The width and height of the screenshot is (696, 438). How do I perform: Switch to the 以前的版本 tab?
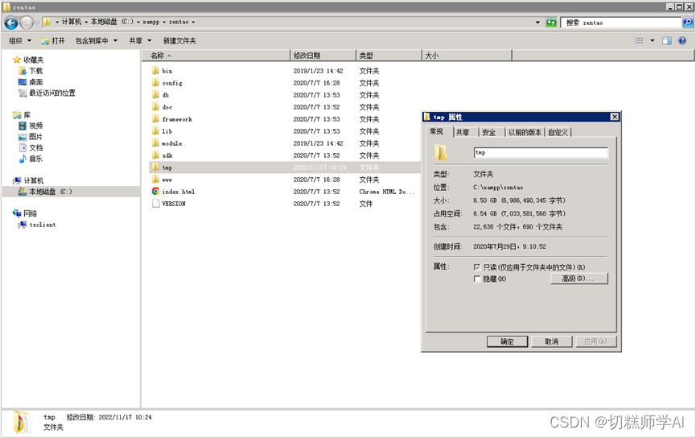click(525, 132)
